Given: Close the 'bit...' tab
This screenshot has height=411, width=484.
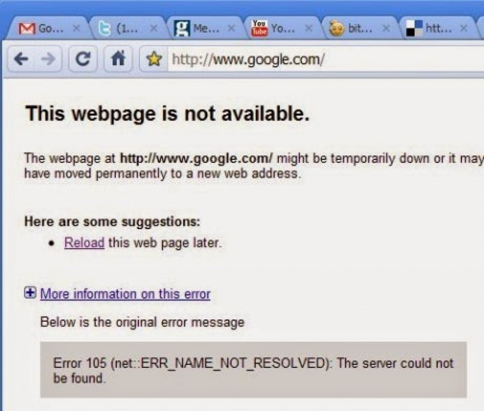Looking at the screenshot, I should pyautogui.click(x=386, y=29).
